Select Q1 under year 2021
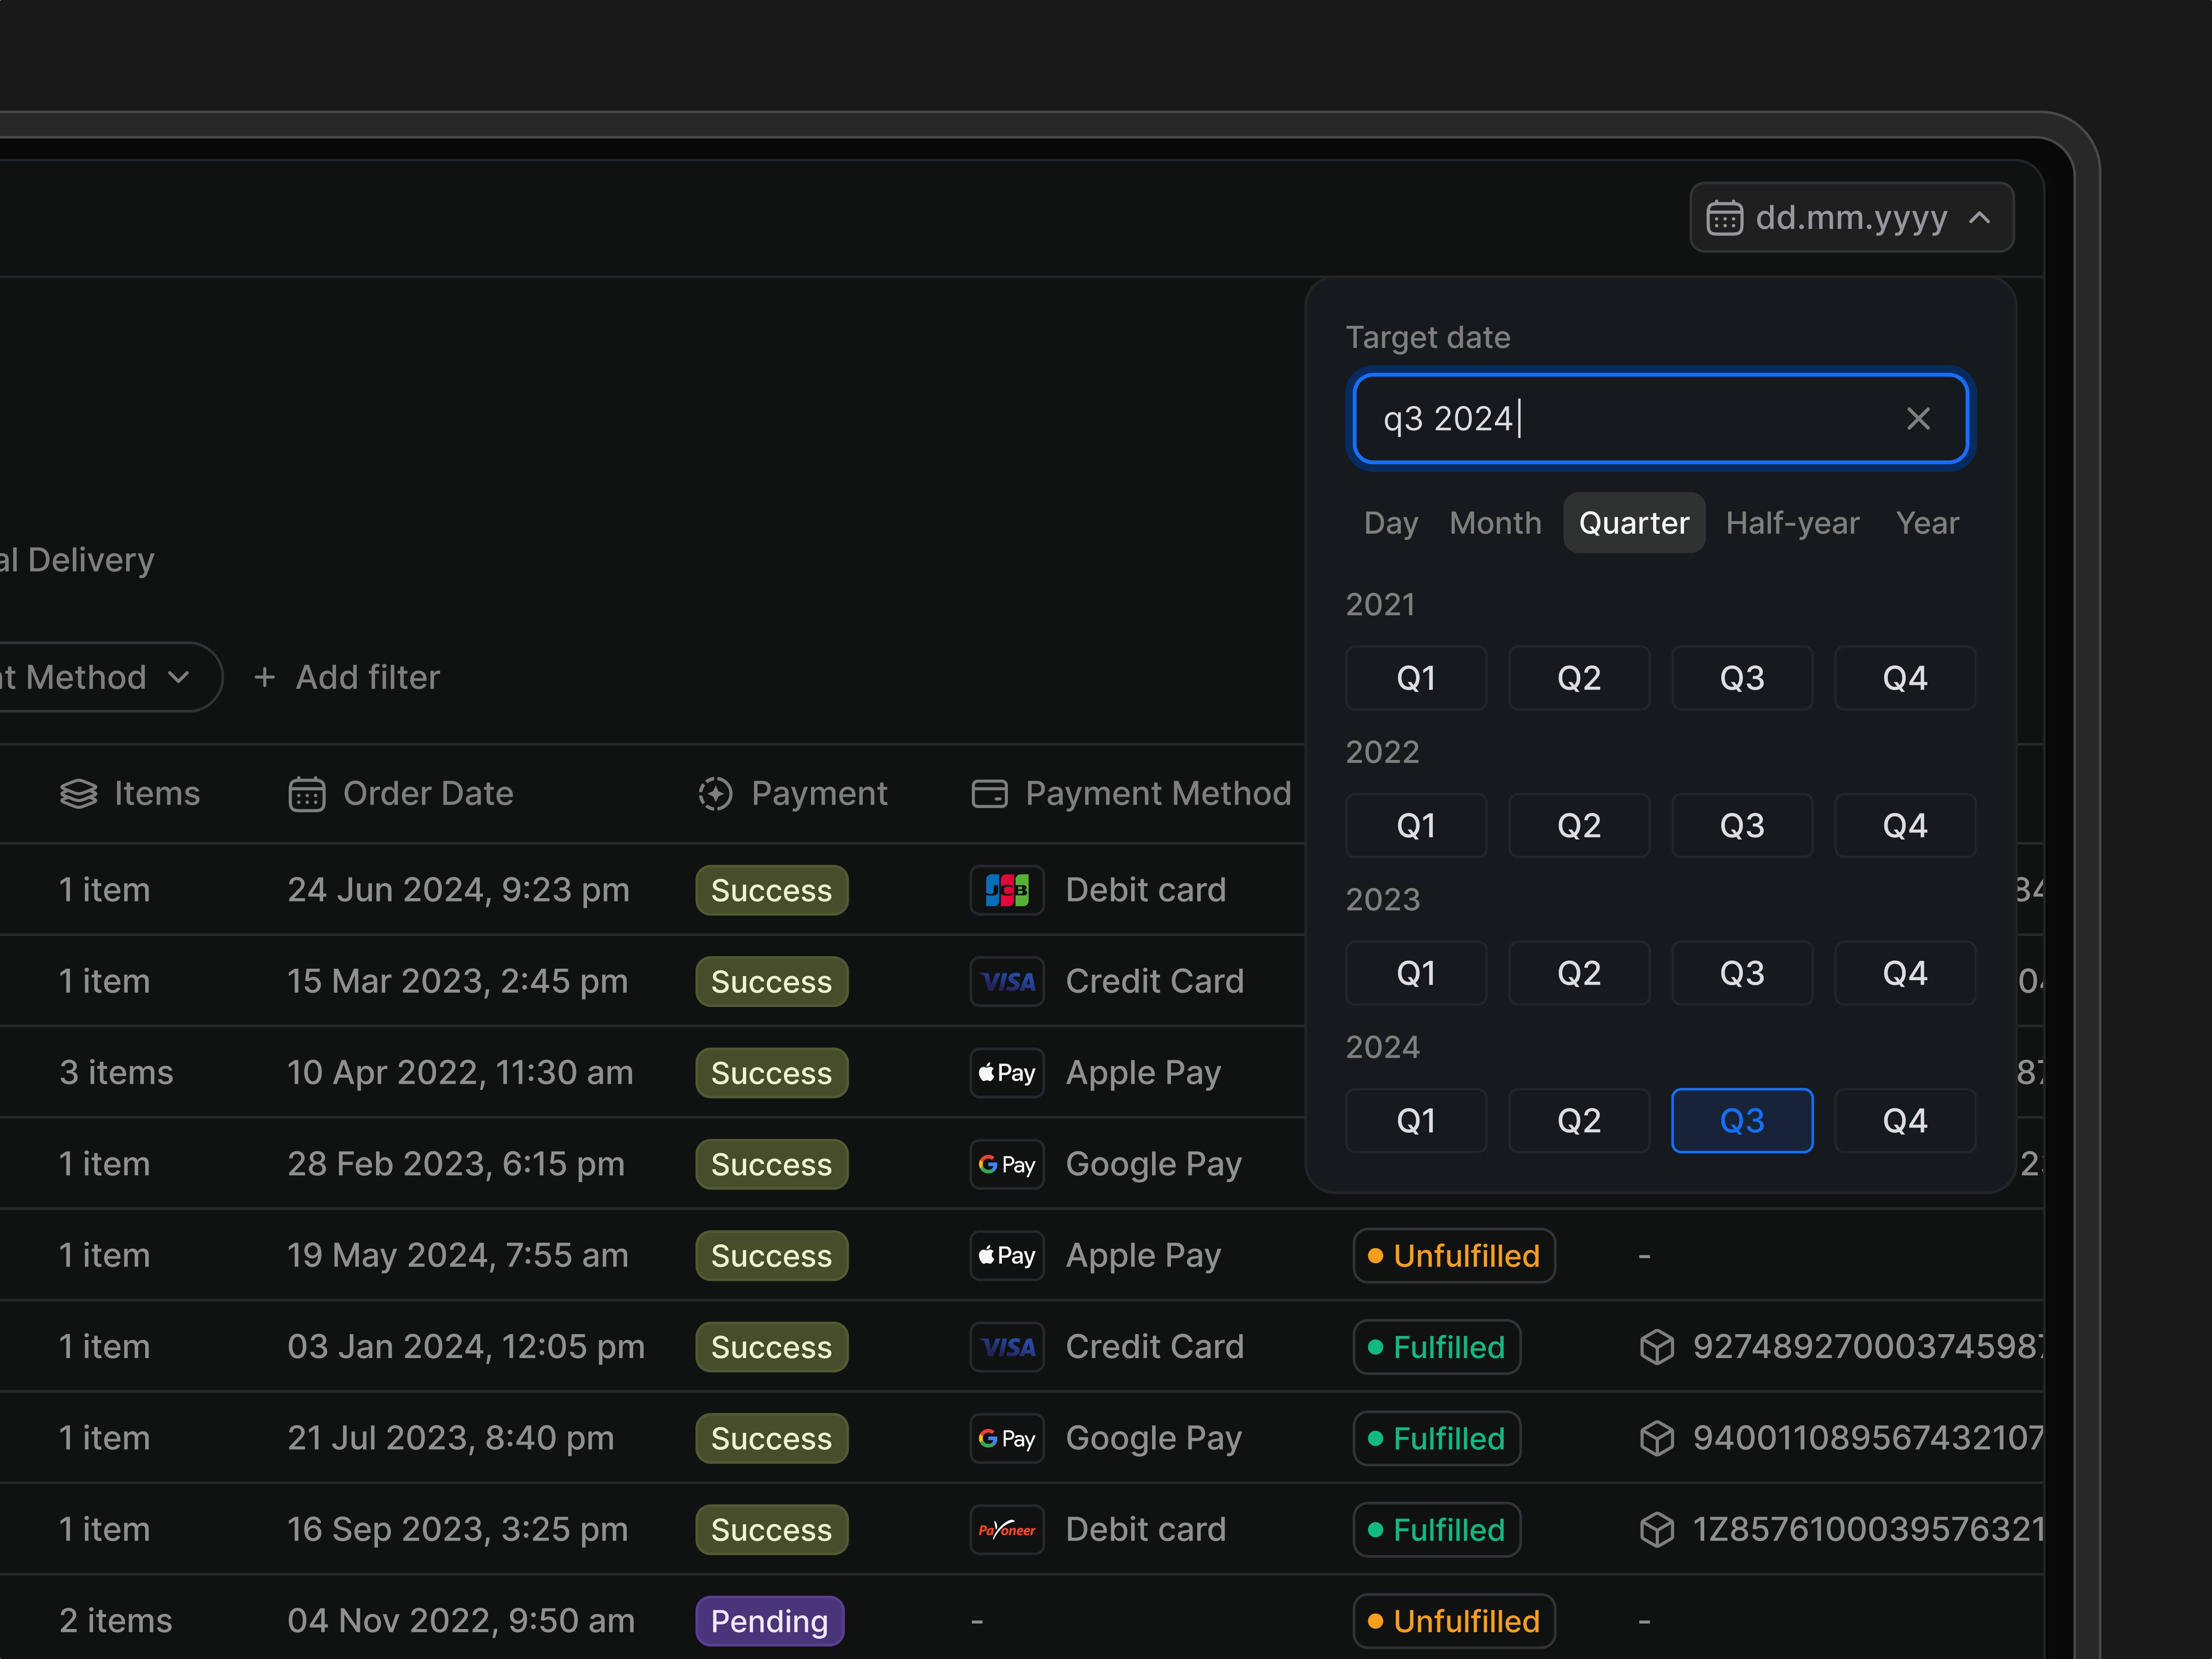This screenshot has height=1659, width=2212. pos(1415,678)
